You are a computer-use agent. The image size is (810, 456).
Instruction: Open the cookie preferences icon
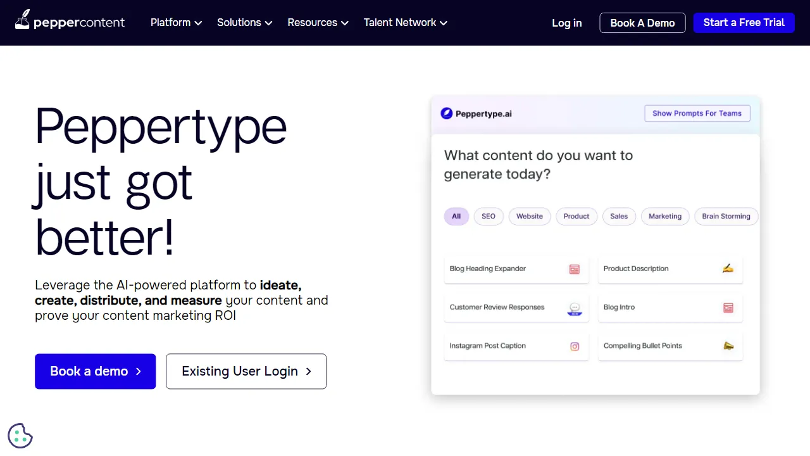point(20,436)
